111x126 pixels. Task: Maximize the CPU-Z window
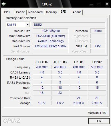[99, 4]
